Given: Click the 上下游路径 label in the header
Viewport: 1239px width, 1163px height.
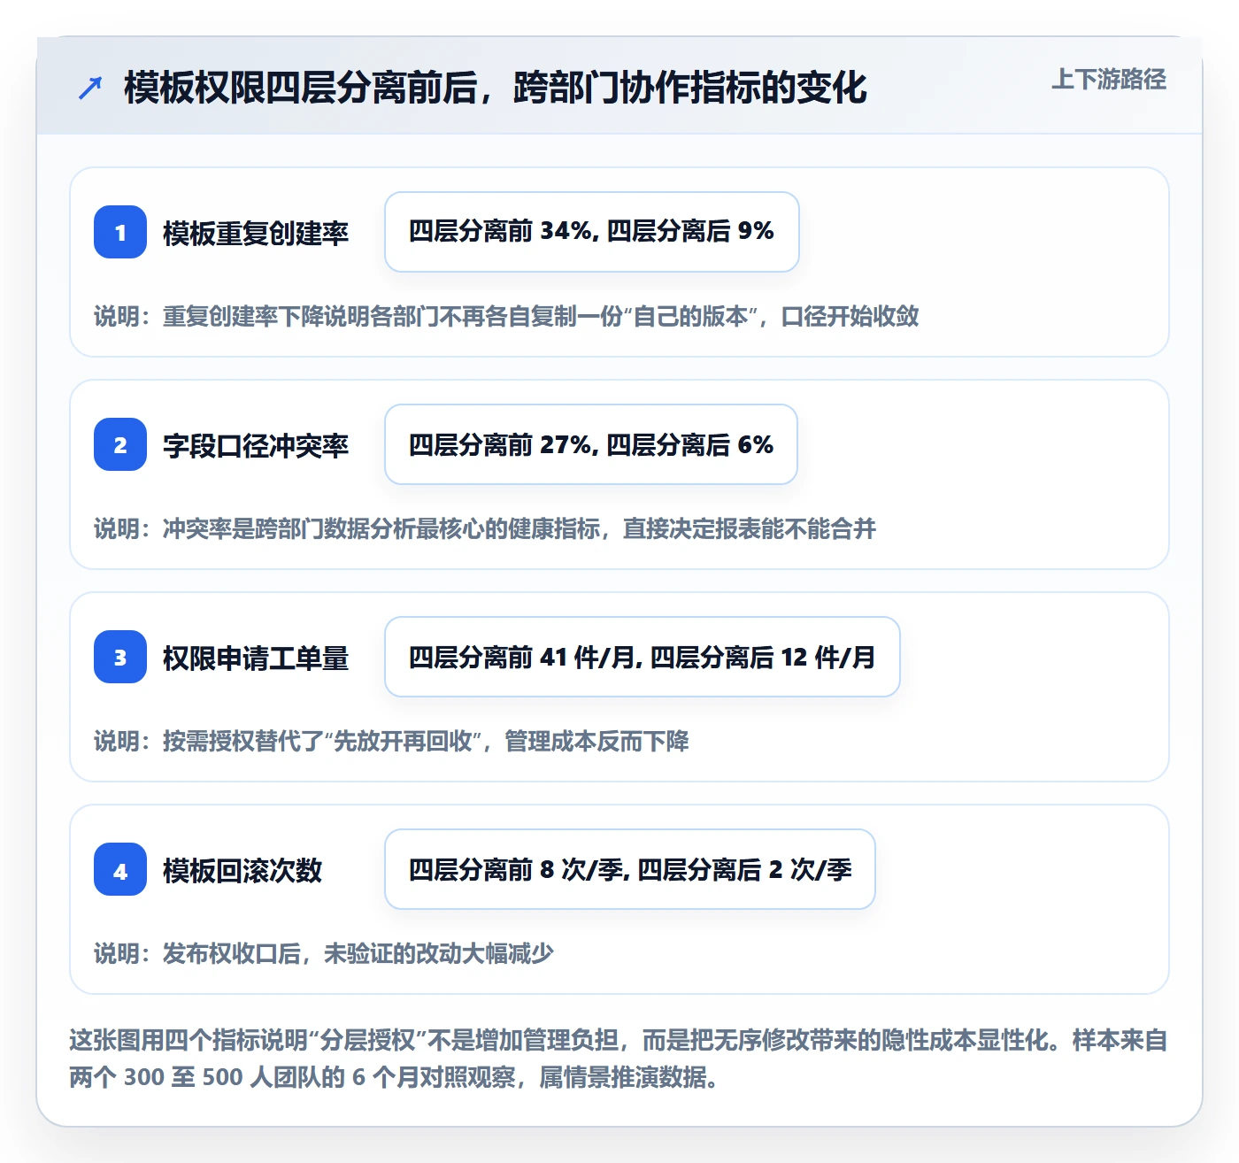Looking at the screenshot, I should (1108, 80).
